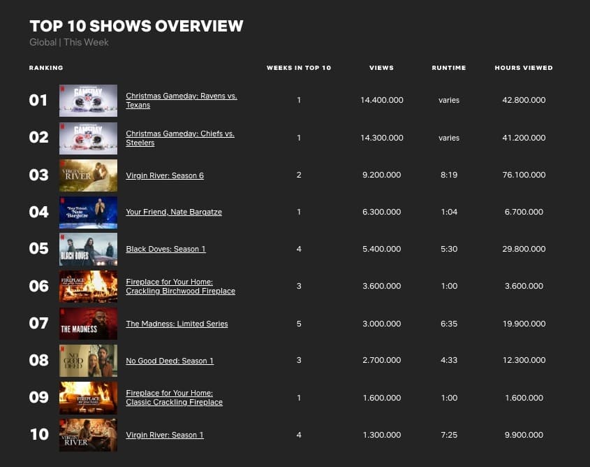
Task: Select rank number 01
Action: (38, 100)
